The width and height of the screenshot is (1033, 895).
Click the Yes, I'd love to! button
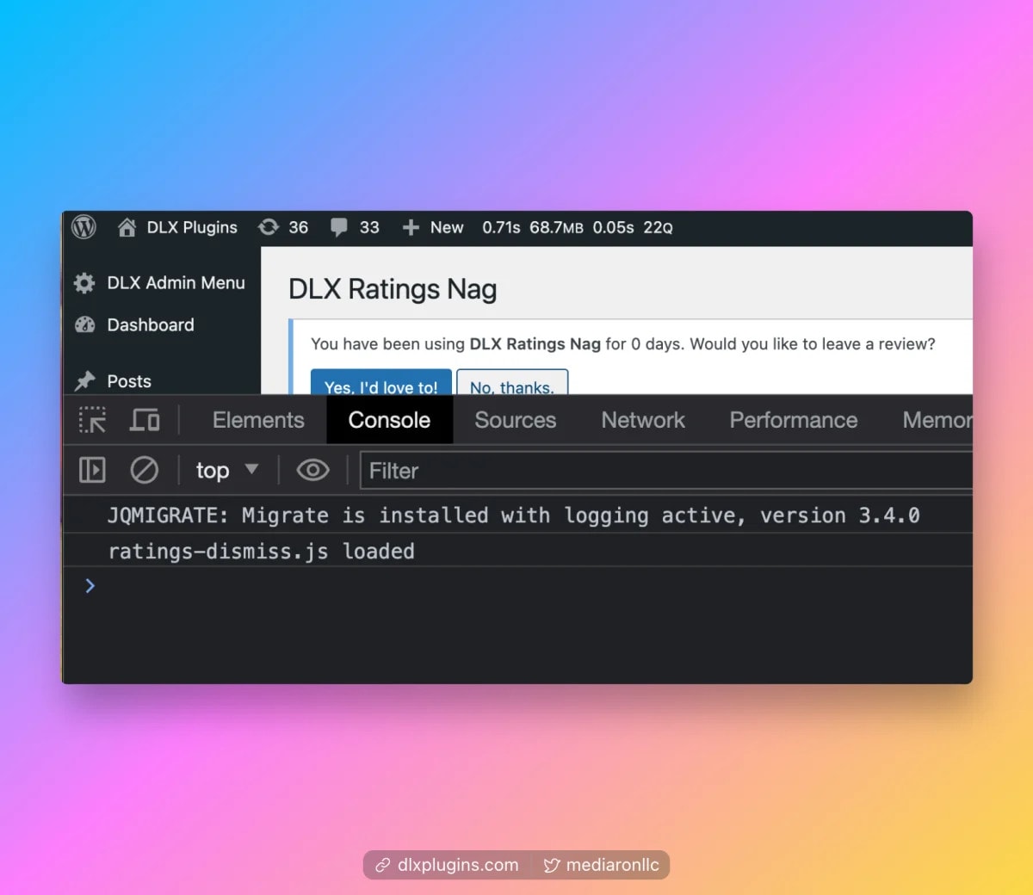(x=380, y=383)
